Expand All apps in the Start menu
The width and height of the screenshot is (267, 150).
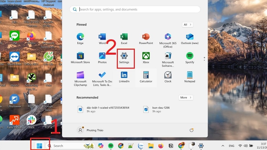click(188, 25)
